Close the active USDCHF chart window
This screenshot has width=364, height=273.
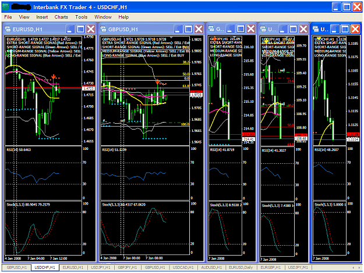tap(355, 29)
